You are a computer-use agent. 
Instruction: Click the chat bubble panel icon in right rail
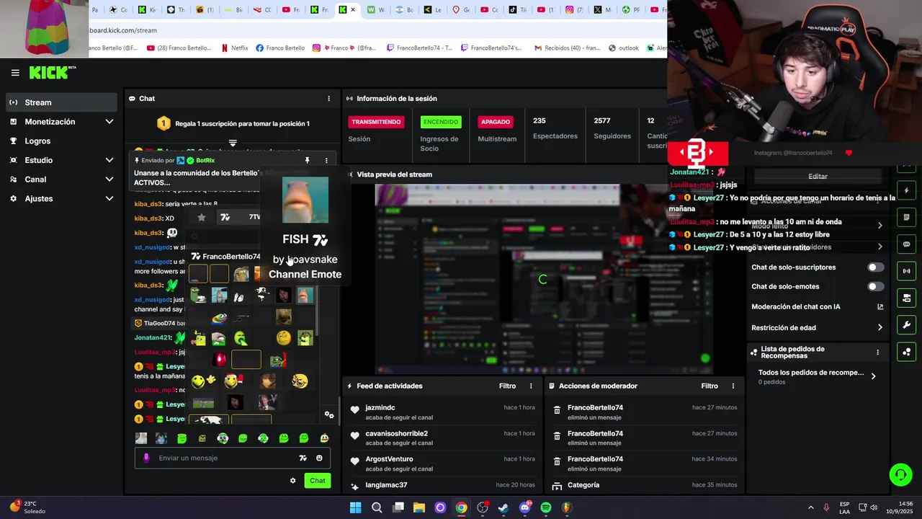click(906, 244)
